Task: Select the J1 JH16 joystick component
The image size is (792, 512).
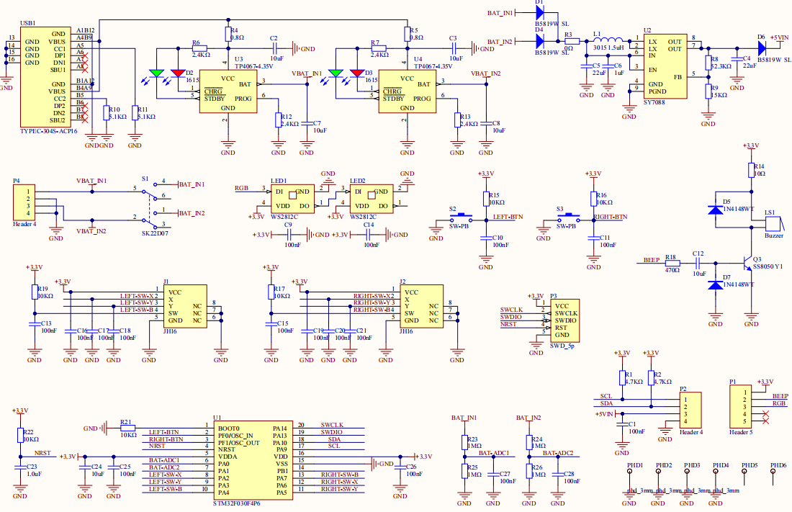Action: [x=185, y=306]
